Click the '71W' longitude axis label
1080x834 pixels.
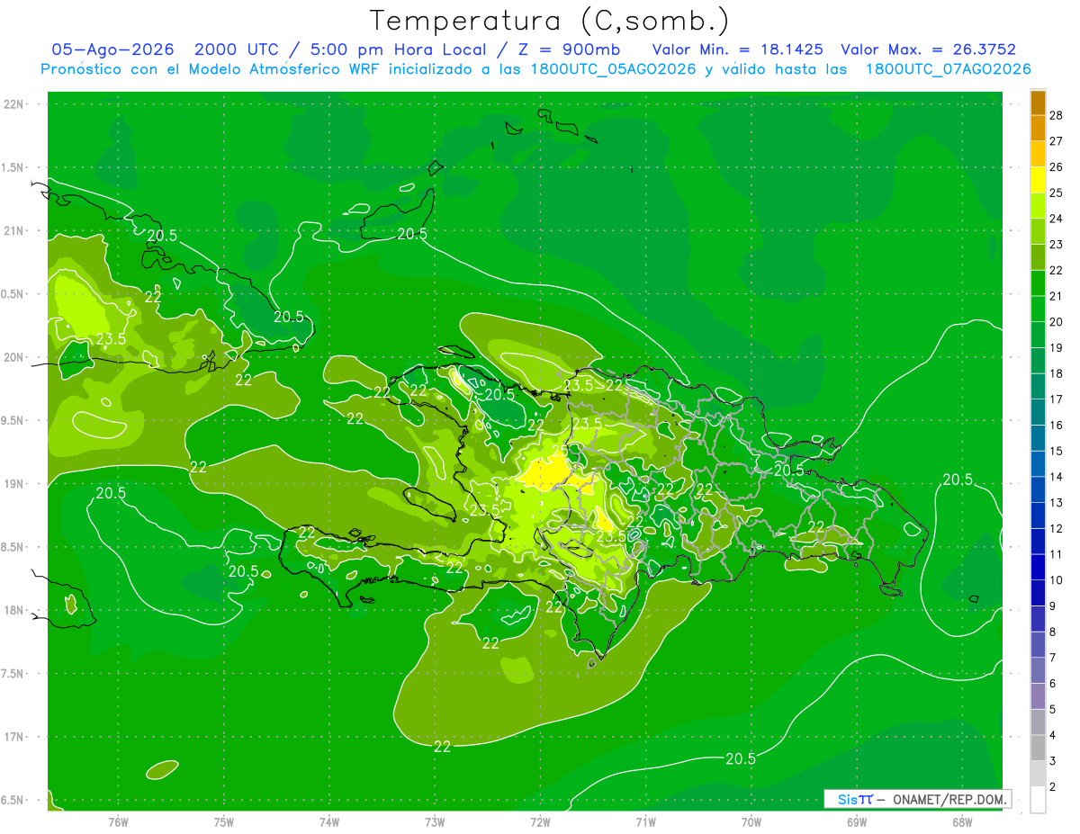point(645,822)
